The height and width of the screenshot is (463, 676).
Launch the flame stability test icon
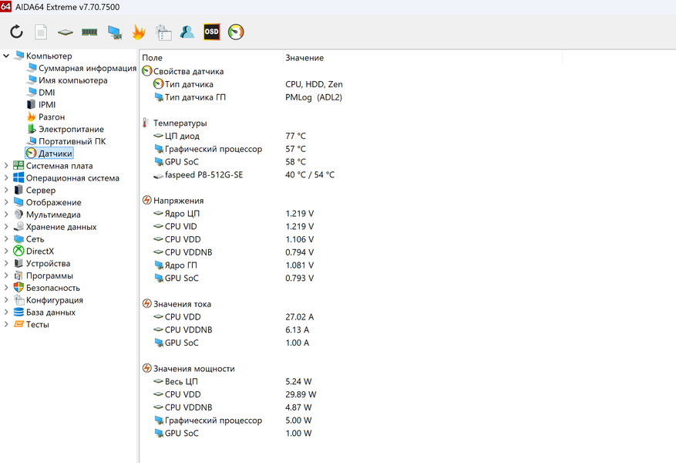139,32
